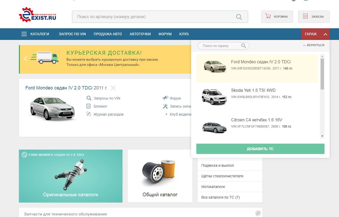Click the magnifier icon in the article search bar

tap(239, 17)
